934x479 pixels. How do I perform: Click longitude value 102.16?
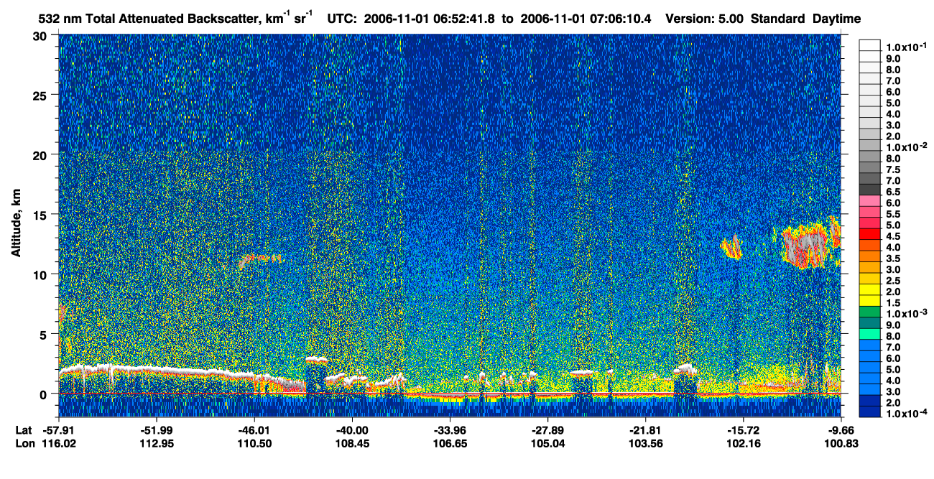coord(743,443)
